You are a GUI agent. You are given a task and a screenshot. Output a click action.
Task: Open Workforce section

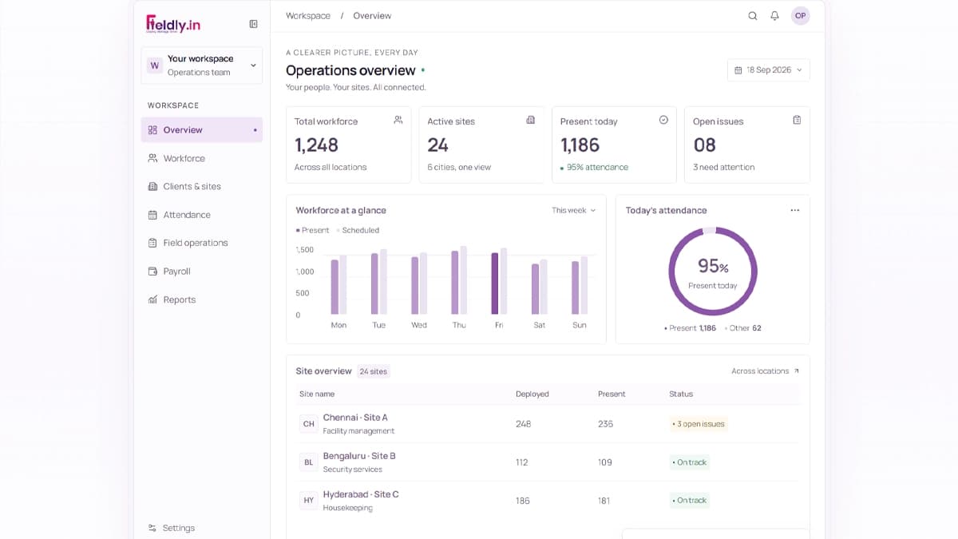(x=202, y=158)
